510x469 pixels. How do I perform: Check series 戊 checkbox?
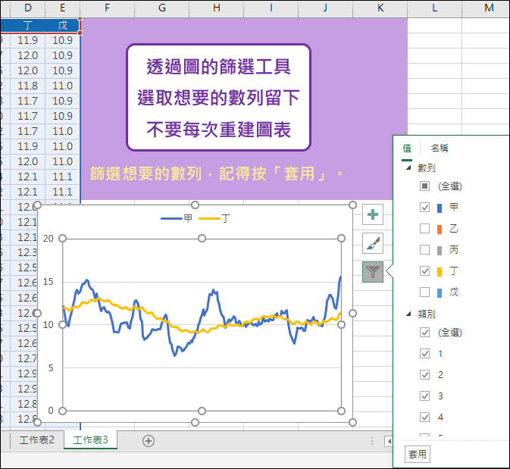[x=424, y=292]
